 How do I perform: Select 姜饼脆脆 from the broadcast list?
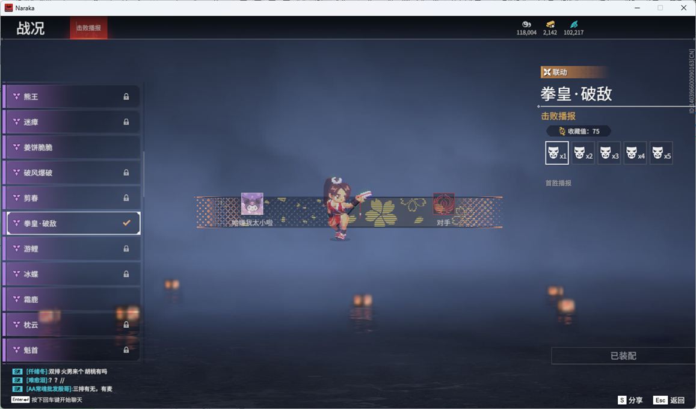[x=73, y=147]
